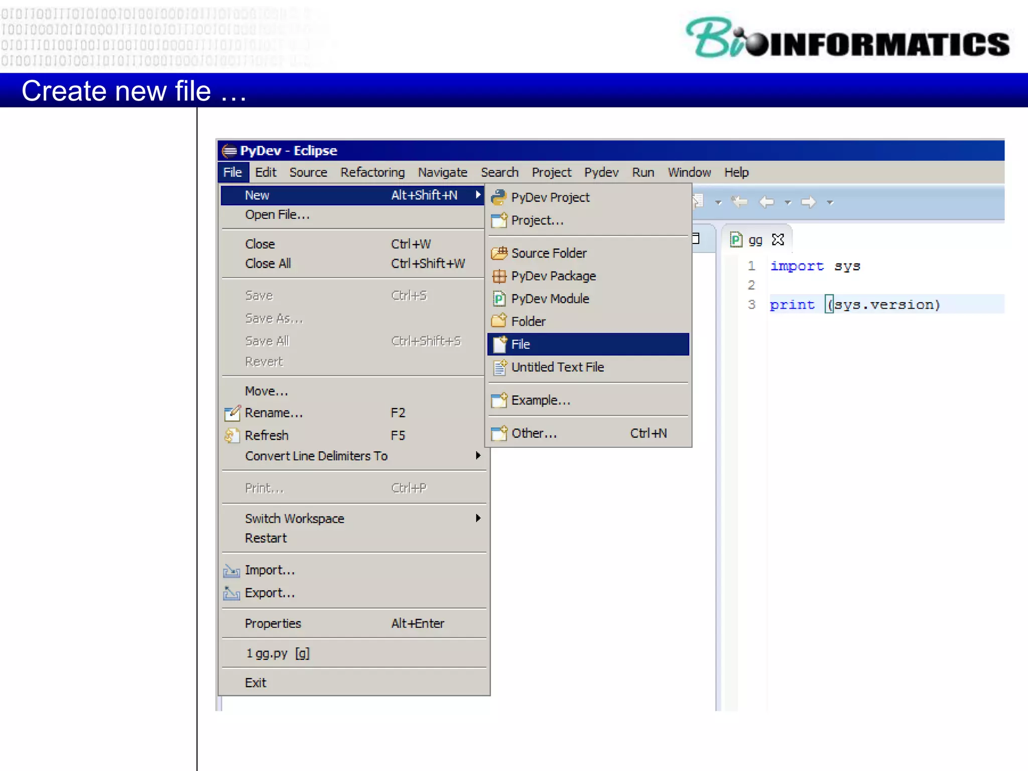Maximize the left view panel
The width and height of the screenshot is (1028, 771).
(696, 238)
